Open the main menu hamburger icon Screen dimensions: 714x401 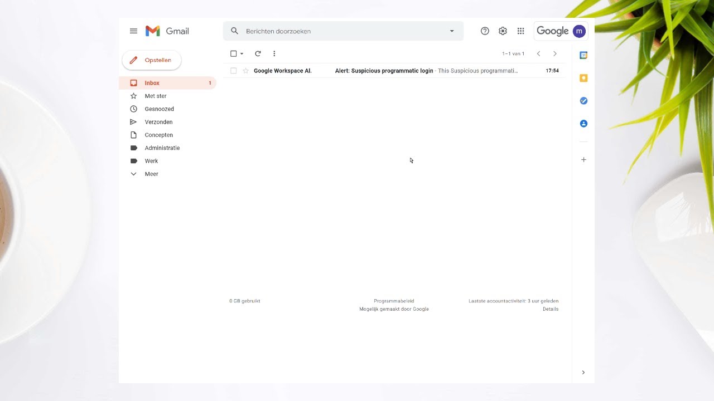133,31
